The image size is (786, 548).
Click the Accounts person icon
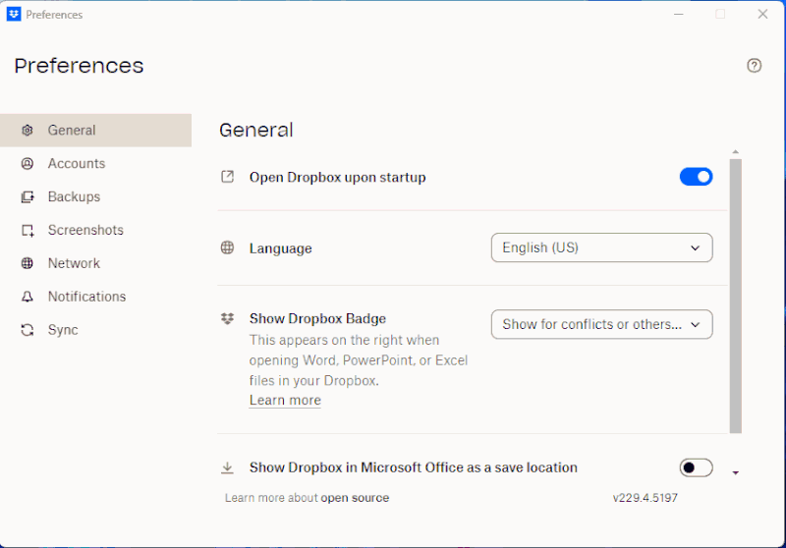[x=28, y=164]
